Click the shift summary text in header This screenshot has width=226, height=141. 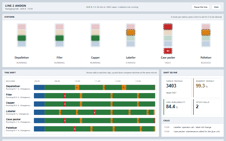pos(112,7)
